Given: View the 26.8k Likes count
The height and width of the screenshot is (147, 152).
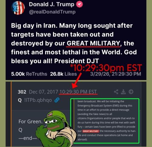Looking at the screenshot, I should [64, 74].
